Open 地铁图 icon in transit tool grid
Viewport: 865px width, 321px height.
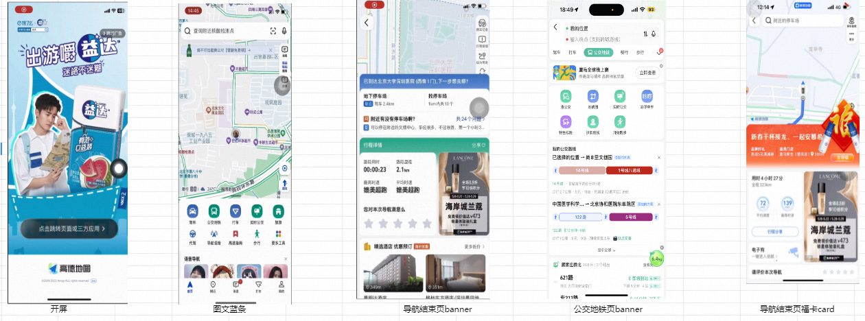[592, 99]
